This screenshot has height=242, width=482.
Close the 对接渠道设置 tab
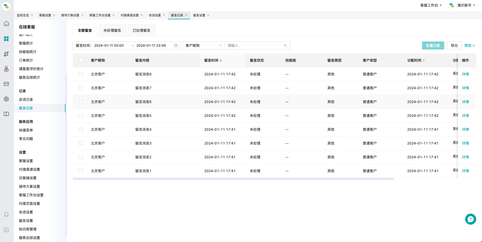click(x=142, y=15)
